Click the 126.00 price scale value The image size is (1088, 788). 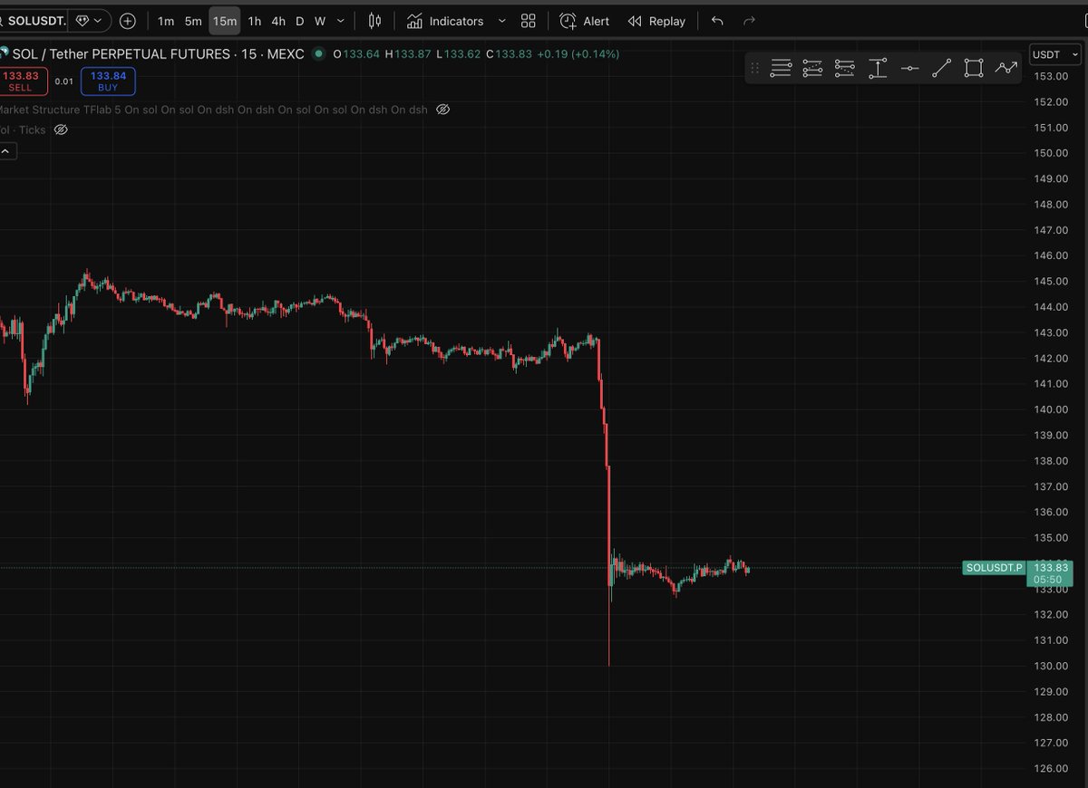(x=1052, y=768)
